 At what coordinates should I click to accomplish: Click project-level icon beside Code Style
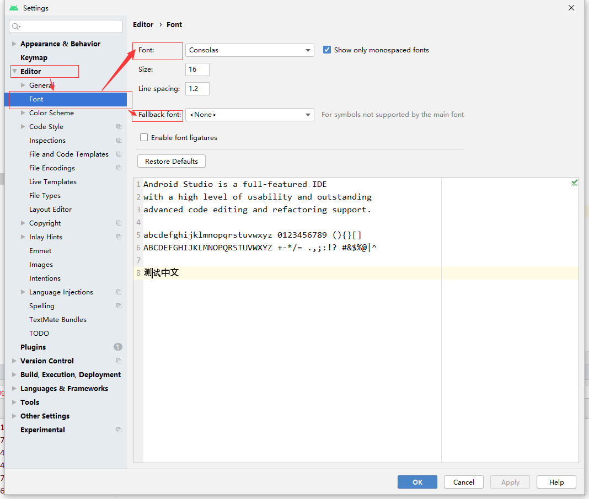pyautogui.click(x=119, y=126)
